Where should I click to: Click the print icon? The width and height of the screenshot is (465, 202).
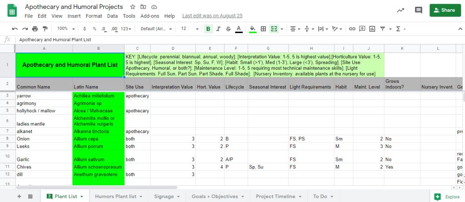point(35,29)
